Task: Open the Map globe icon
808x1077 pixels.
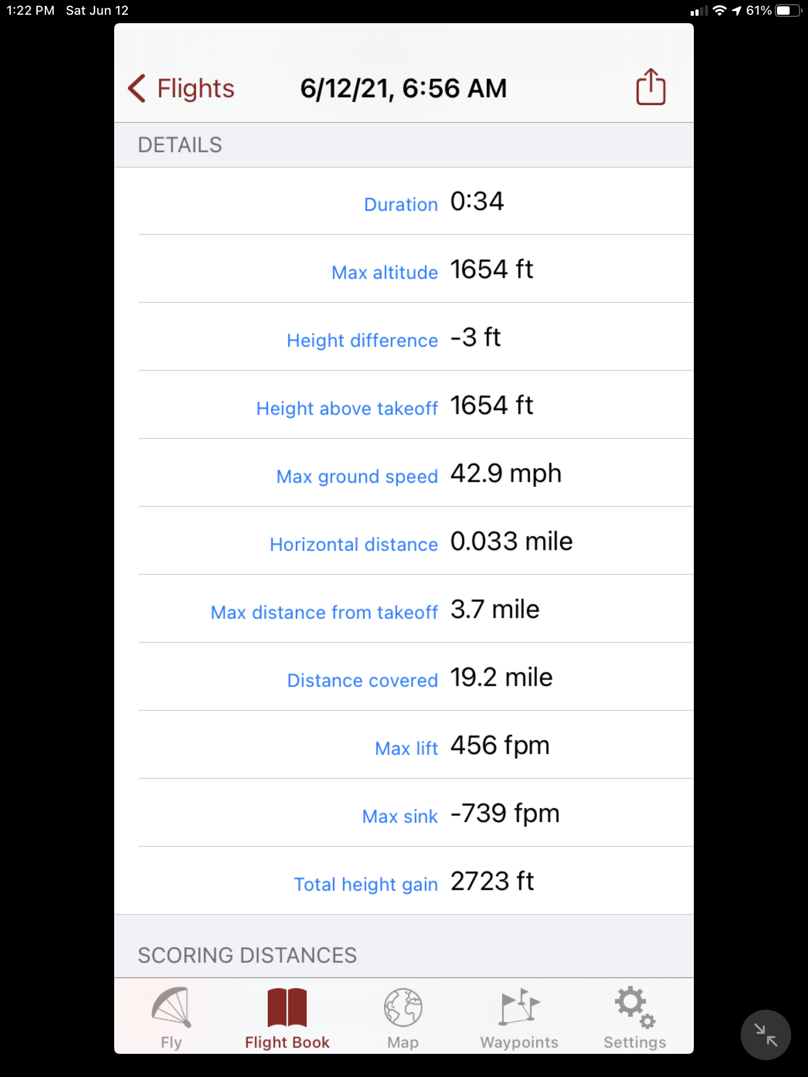Action: coord(403,1007)
